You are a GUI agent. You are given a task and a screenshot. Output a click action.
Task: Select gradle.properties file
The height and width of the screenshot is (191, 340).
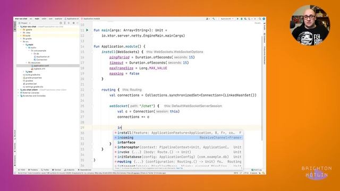[x=32, y=78]
